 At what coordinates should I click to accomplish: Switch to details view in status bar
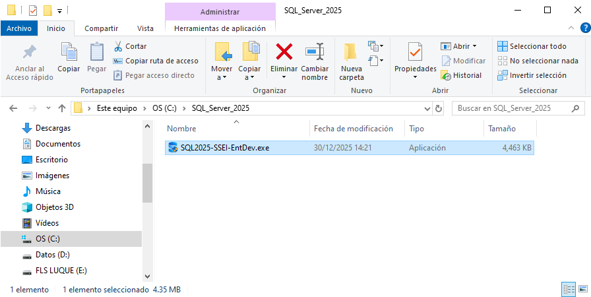569,290
